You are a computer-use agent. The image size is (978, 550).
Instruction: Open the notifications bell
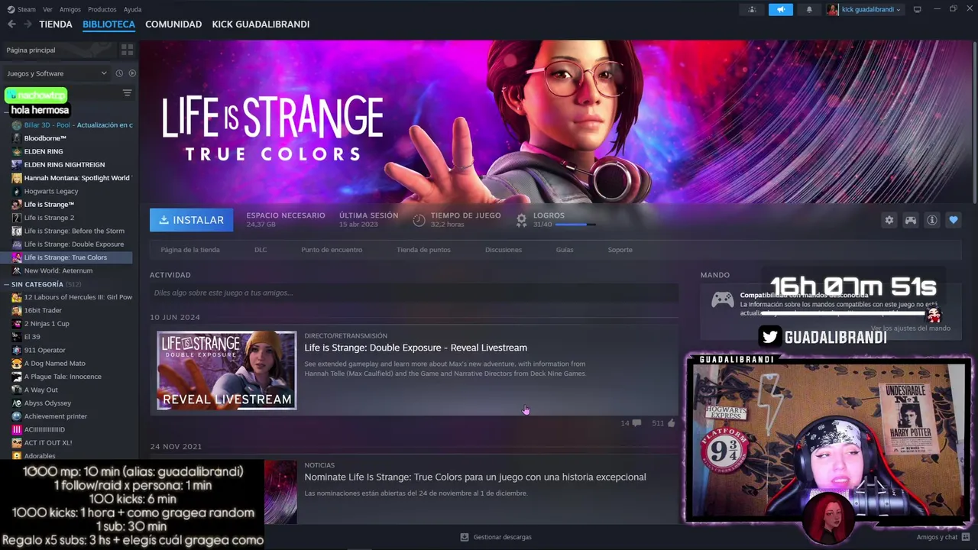[x=809, y=9]
